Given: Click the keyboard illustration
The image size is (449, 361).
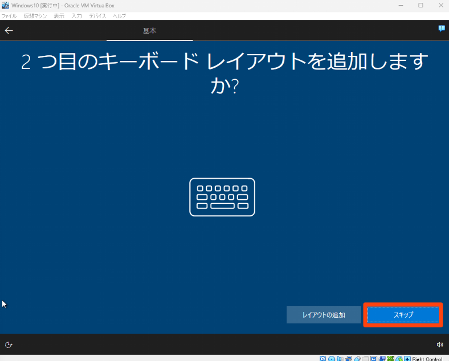Looking at the screenshot, I should 222,197.
